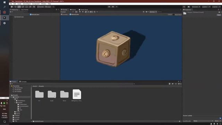
Task: Open the Layout dropdown
Action: coord(216,7)
